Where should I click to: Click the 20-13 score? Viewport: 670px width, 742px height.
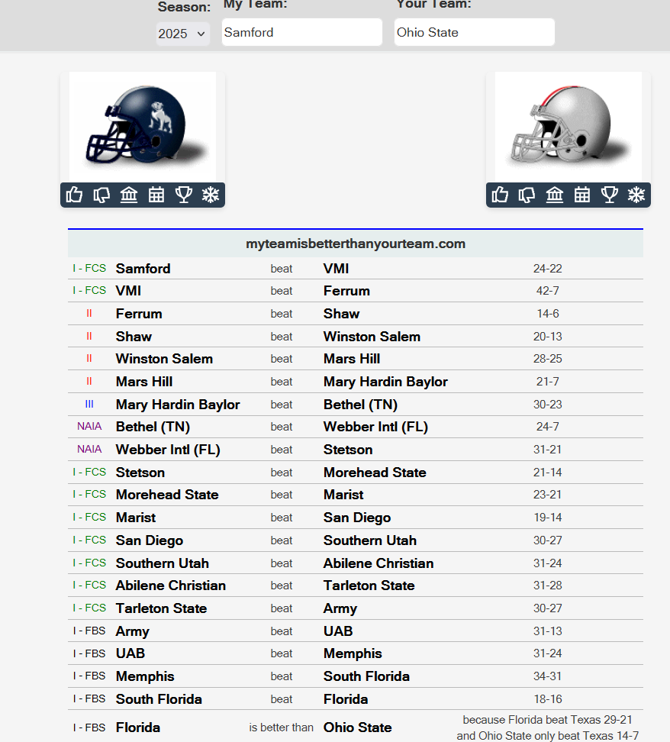(547, 337)
